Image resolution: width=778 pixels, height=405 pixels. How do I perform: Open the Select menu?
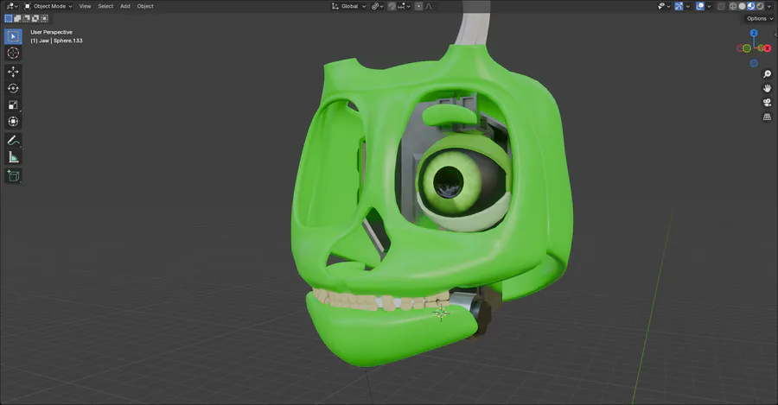click(x=105, y=6)
